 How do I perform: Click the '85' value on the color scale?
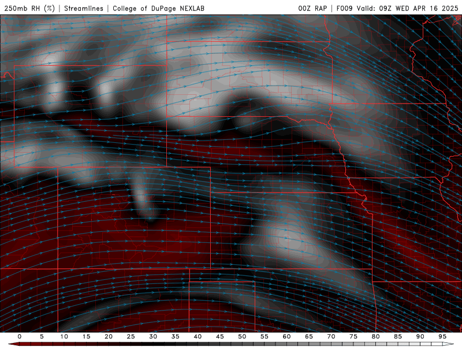click(x=398, y=337)
